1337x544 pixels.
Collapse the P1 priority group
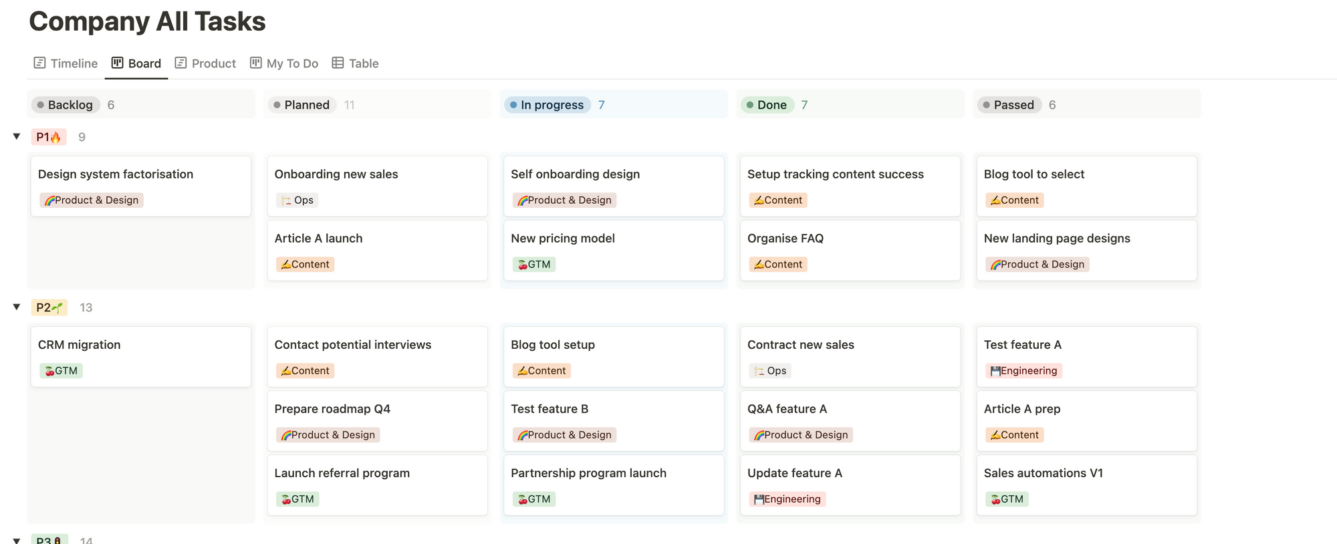17,136
